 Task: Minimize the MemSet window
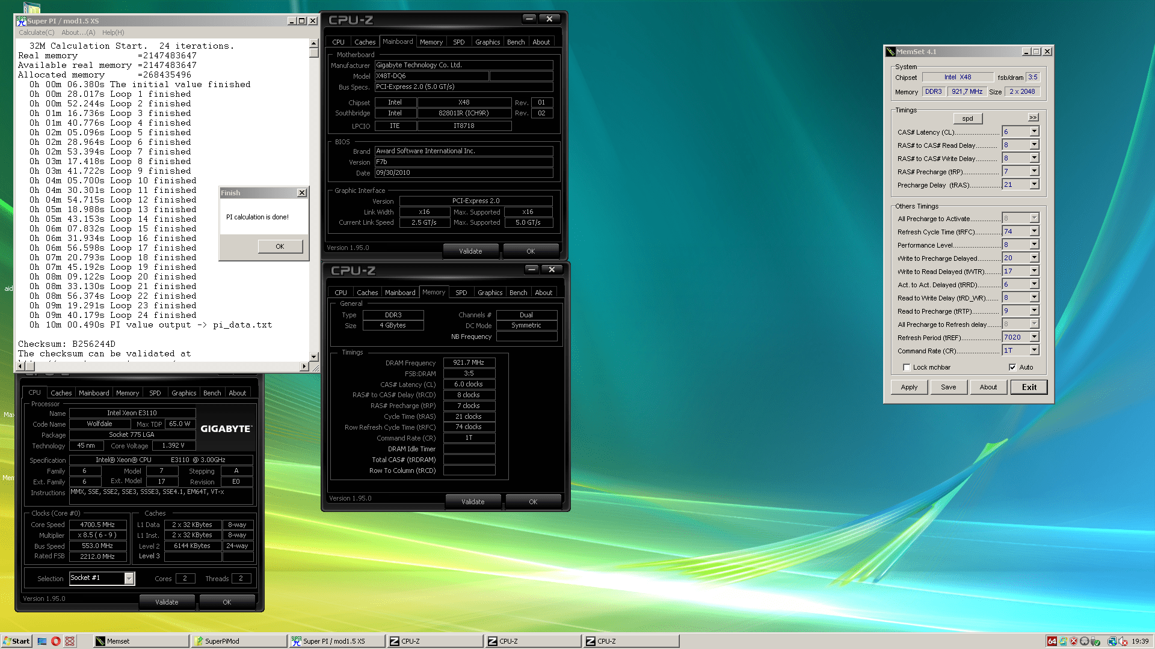1026,52
